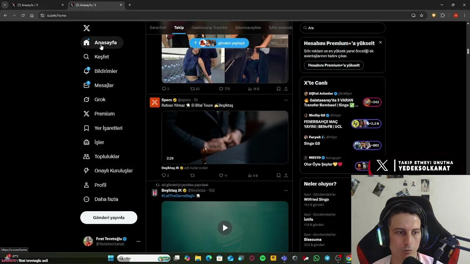
Task: Show new posts via gönderi paylaştı pill
Action: click(x=219, y=43)
